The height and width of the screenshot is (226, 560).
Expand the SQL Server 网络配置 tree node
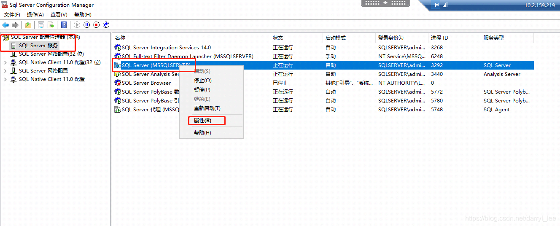pyautogui.click(x=5, y=71)
